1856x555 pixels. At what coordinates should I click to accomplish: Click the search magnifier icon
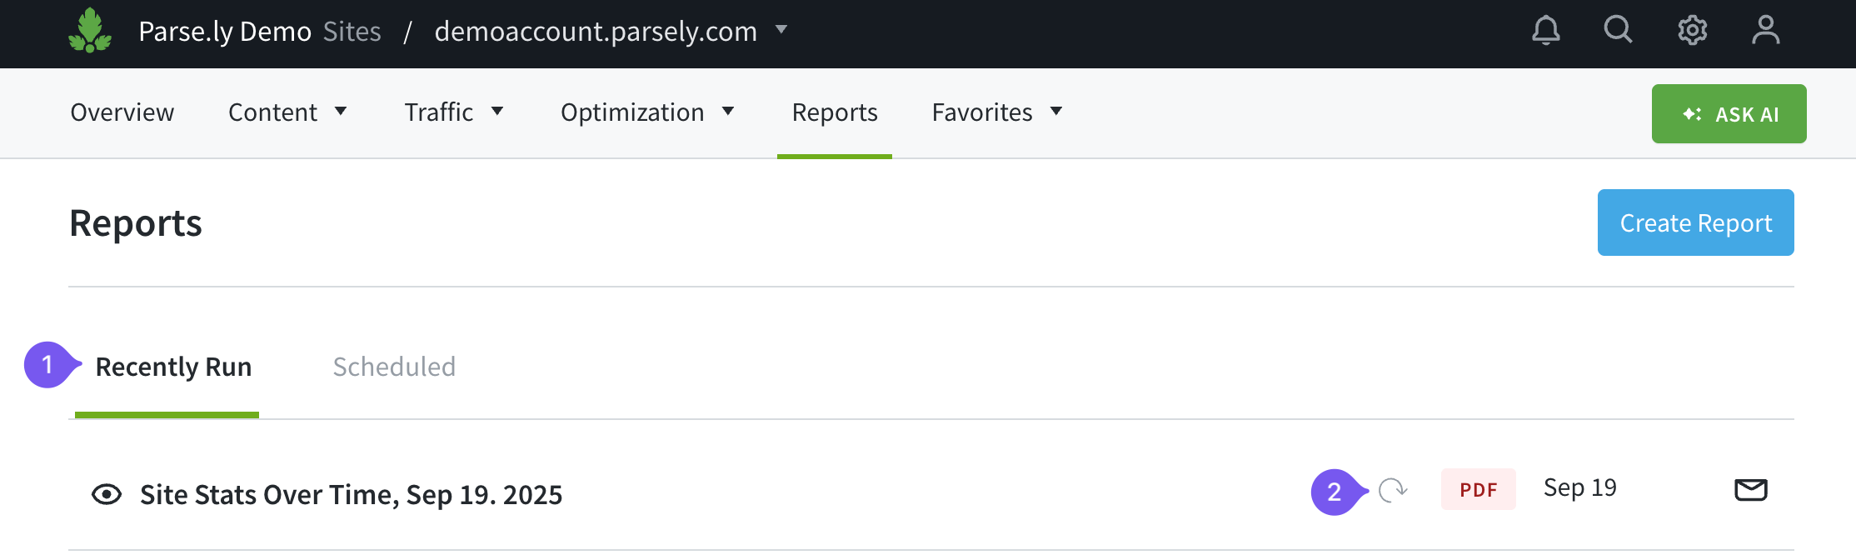[1618, 30]
